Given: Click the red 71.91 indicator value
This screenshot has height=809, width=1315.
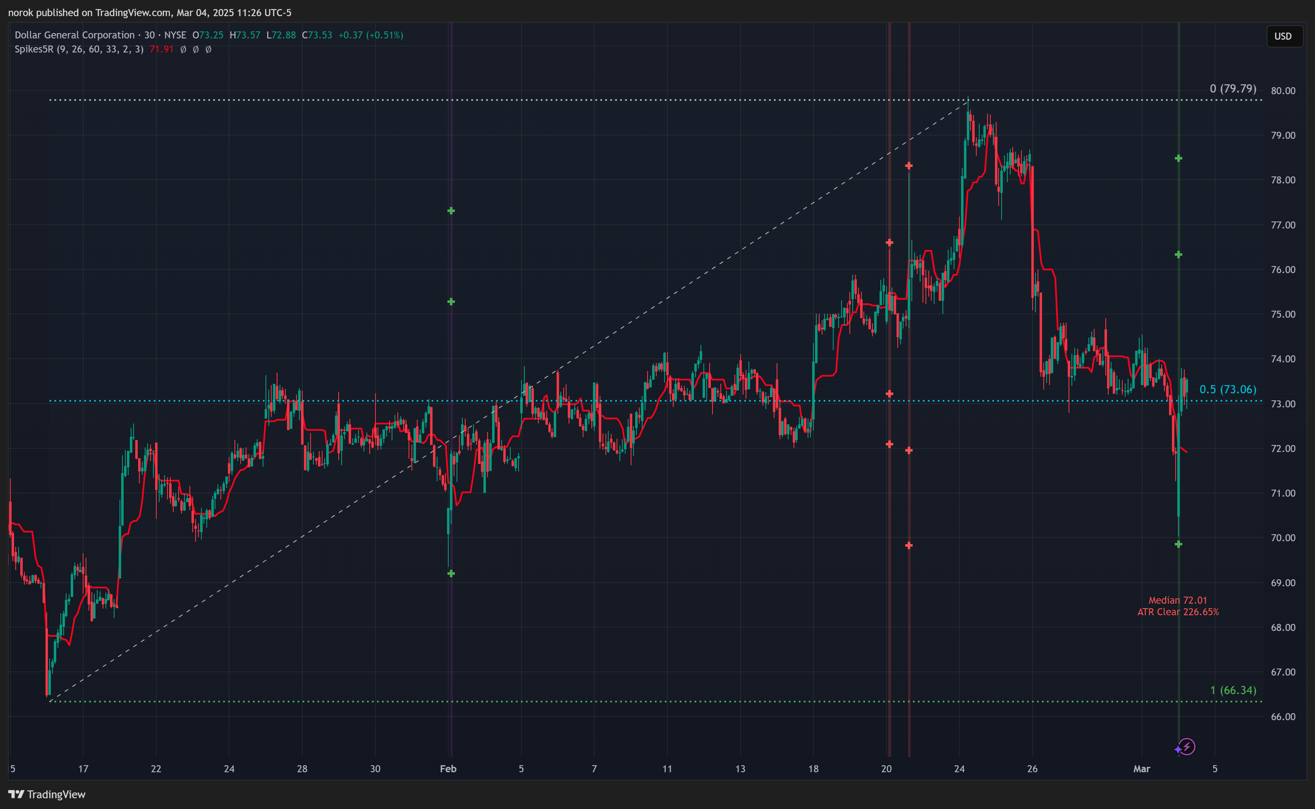Looking at the screenshot, I should point(161,49).
